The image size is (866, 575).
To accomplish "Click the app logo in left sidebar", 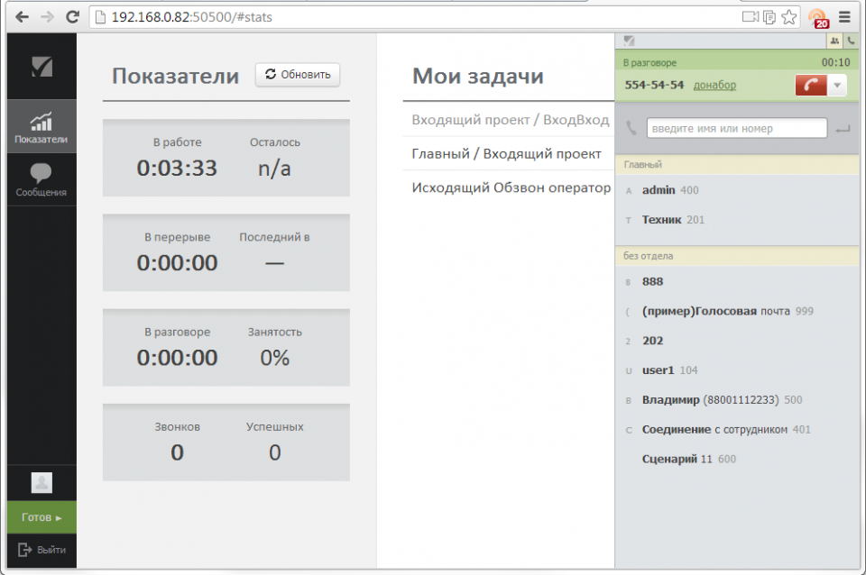I will 41,67.
